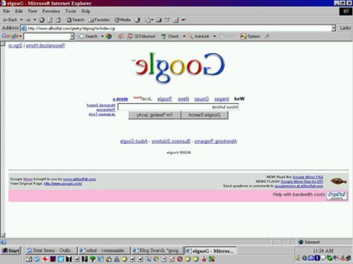353x264 pixels.
Task: Run spell Check on Google toolbar
Action: 170,36
